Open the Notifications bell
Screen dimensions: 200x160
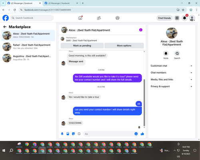pos(184,18)
